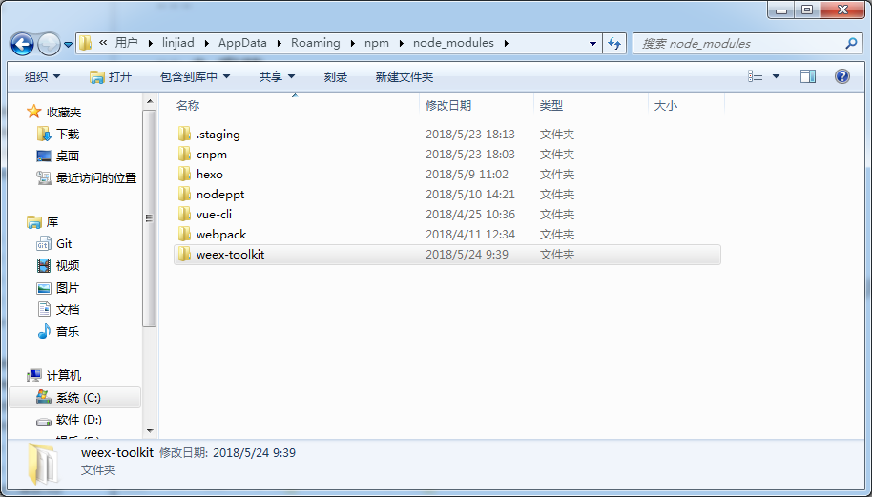
Task: Toggle the preview pane icon
Action: tap(808, 76)
